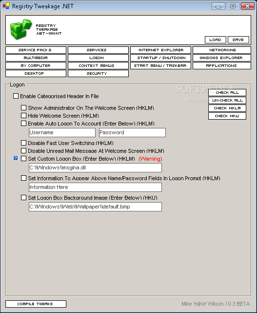Image resolution: width=257 pixels, height=313 pixels.
Task: Minimize the Registry Tweakage window
Action: (218, 6)
